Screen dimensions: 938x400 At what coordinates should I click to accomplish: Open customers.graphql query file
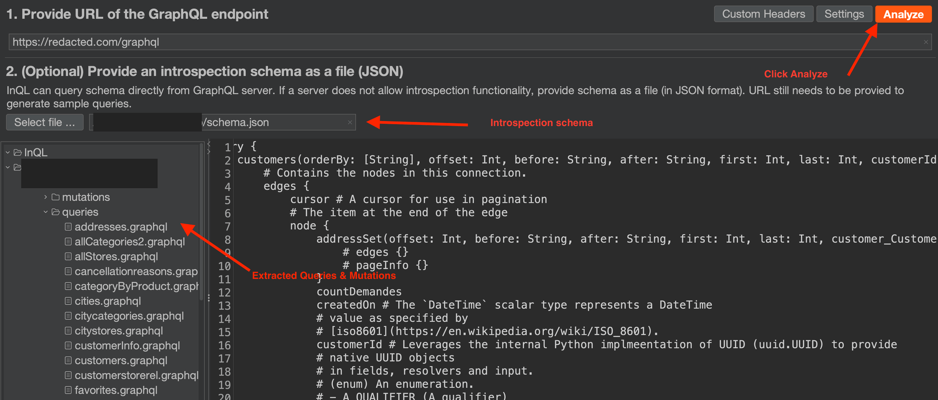click(x=121, y=360)
